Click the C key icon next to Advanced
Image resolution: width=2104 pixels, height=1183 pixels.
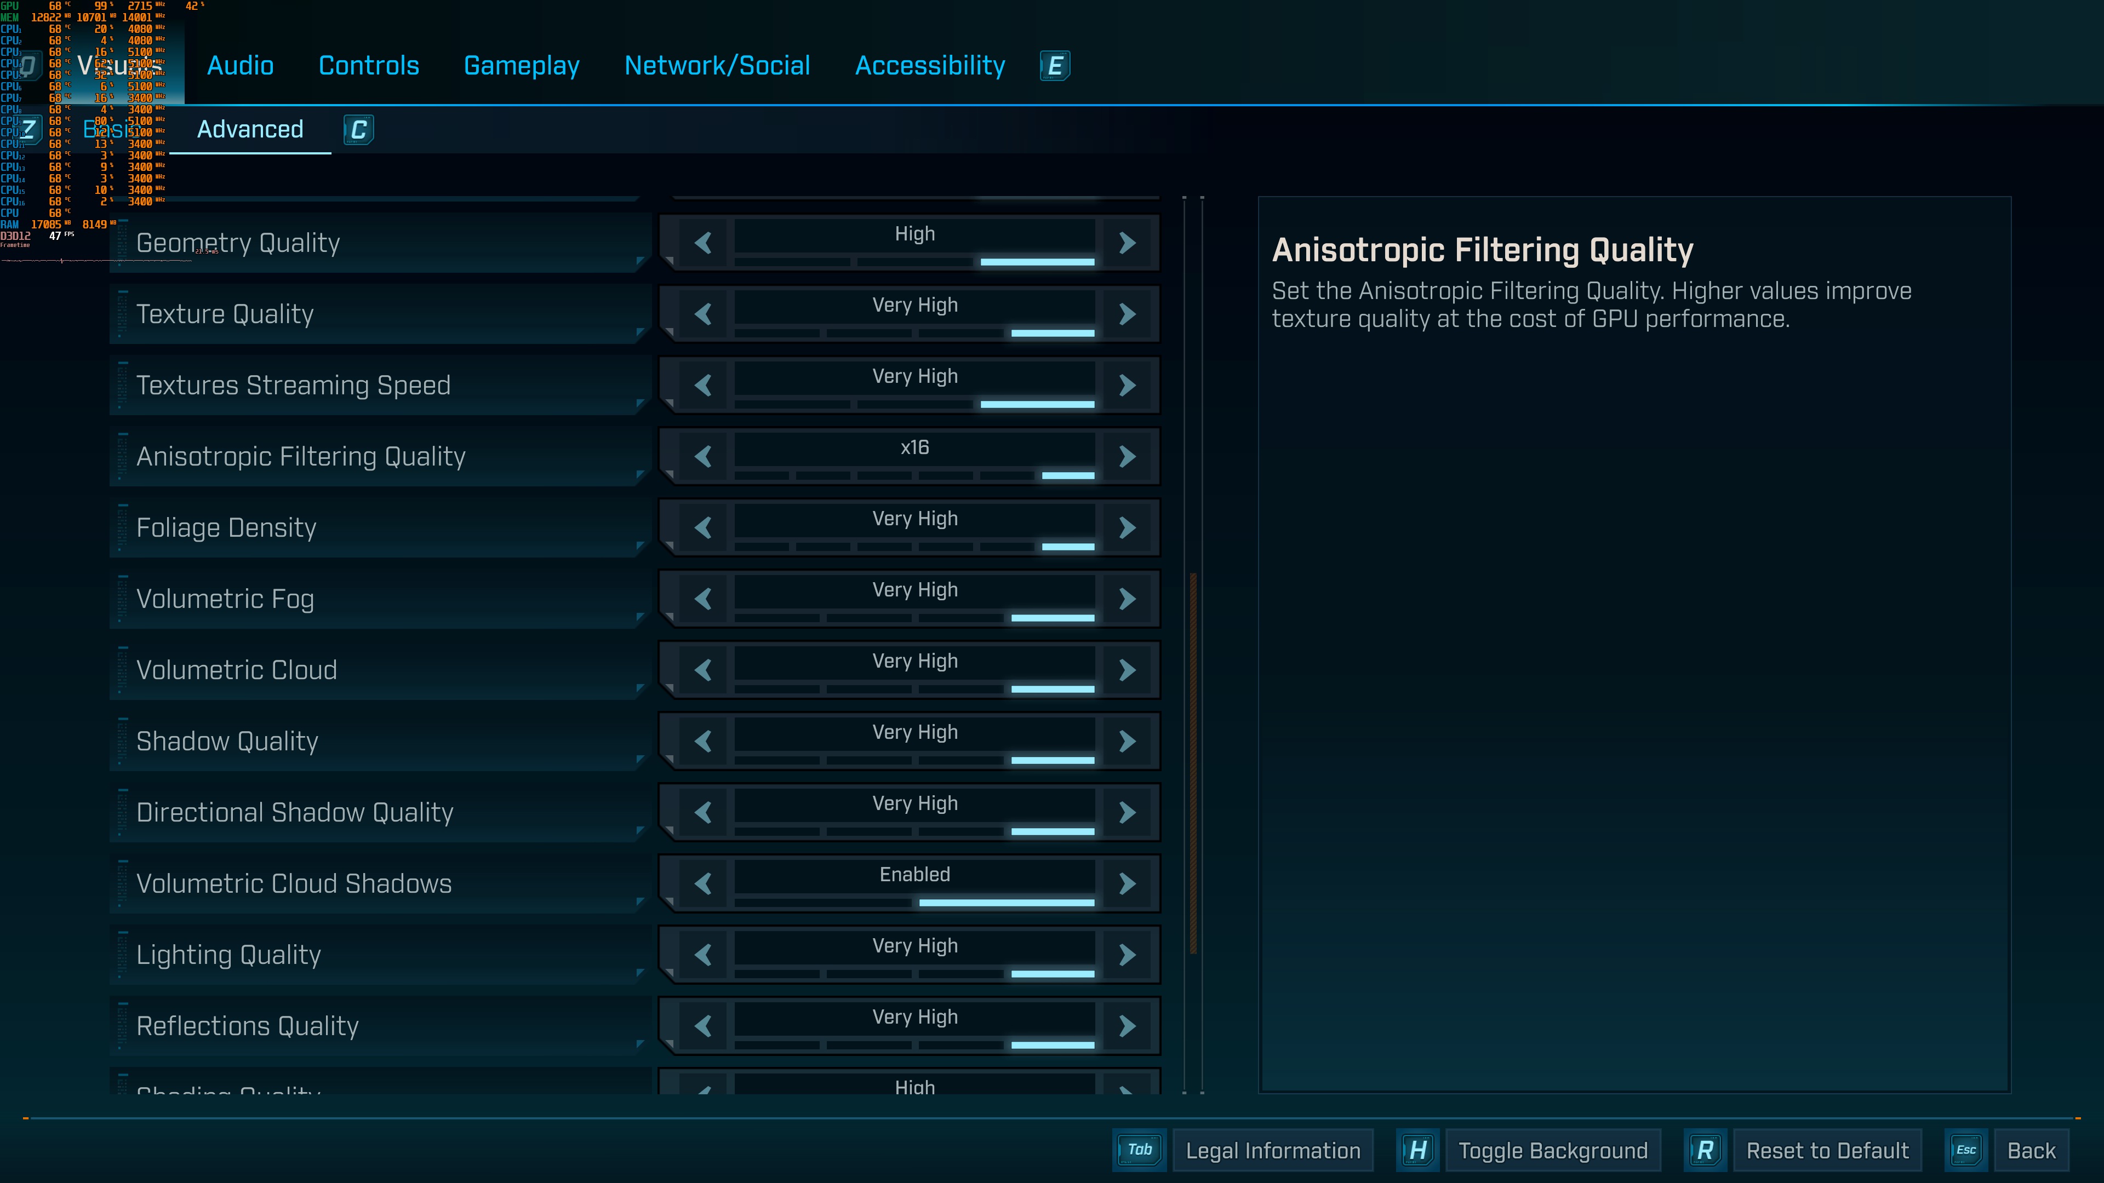[x=358, y=130]
